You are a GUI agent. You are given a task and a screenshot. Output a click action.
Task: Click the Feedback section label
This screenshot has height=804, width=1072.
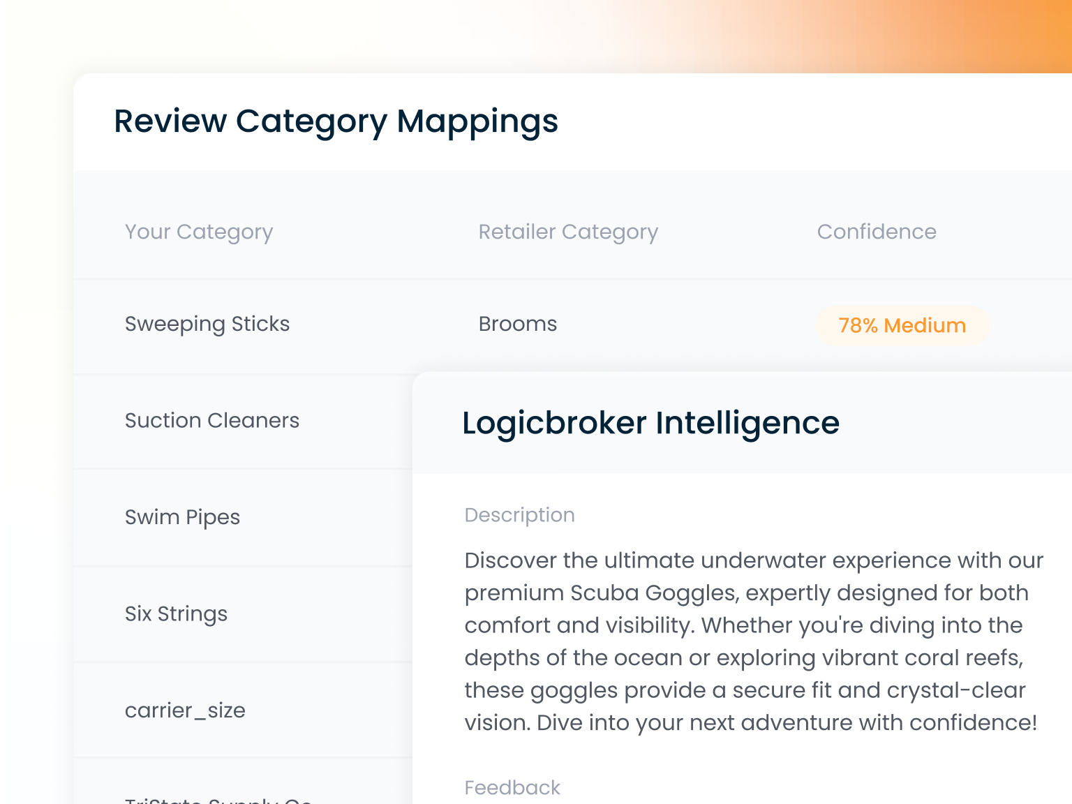(512, 788)
